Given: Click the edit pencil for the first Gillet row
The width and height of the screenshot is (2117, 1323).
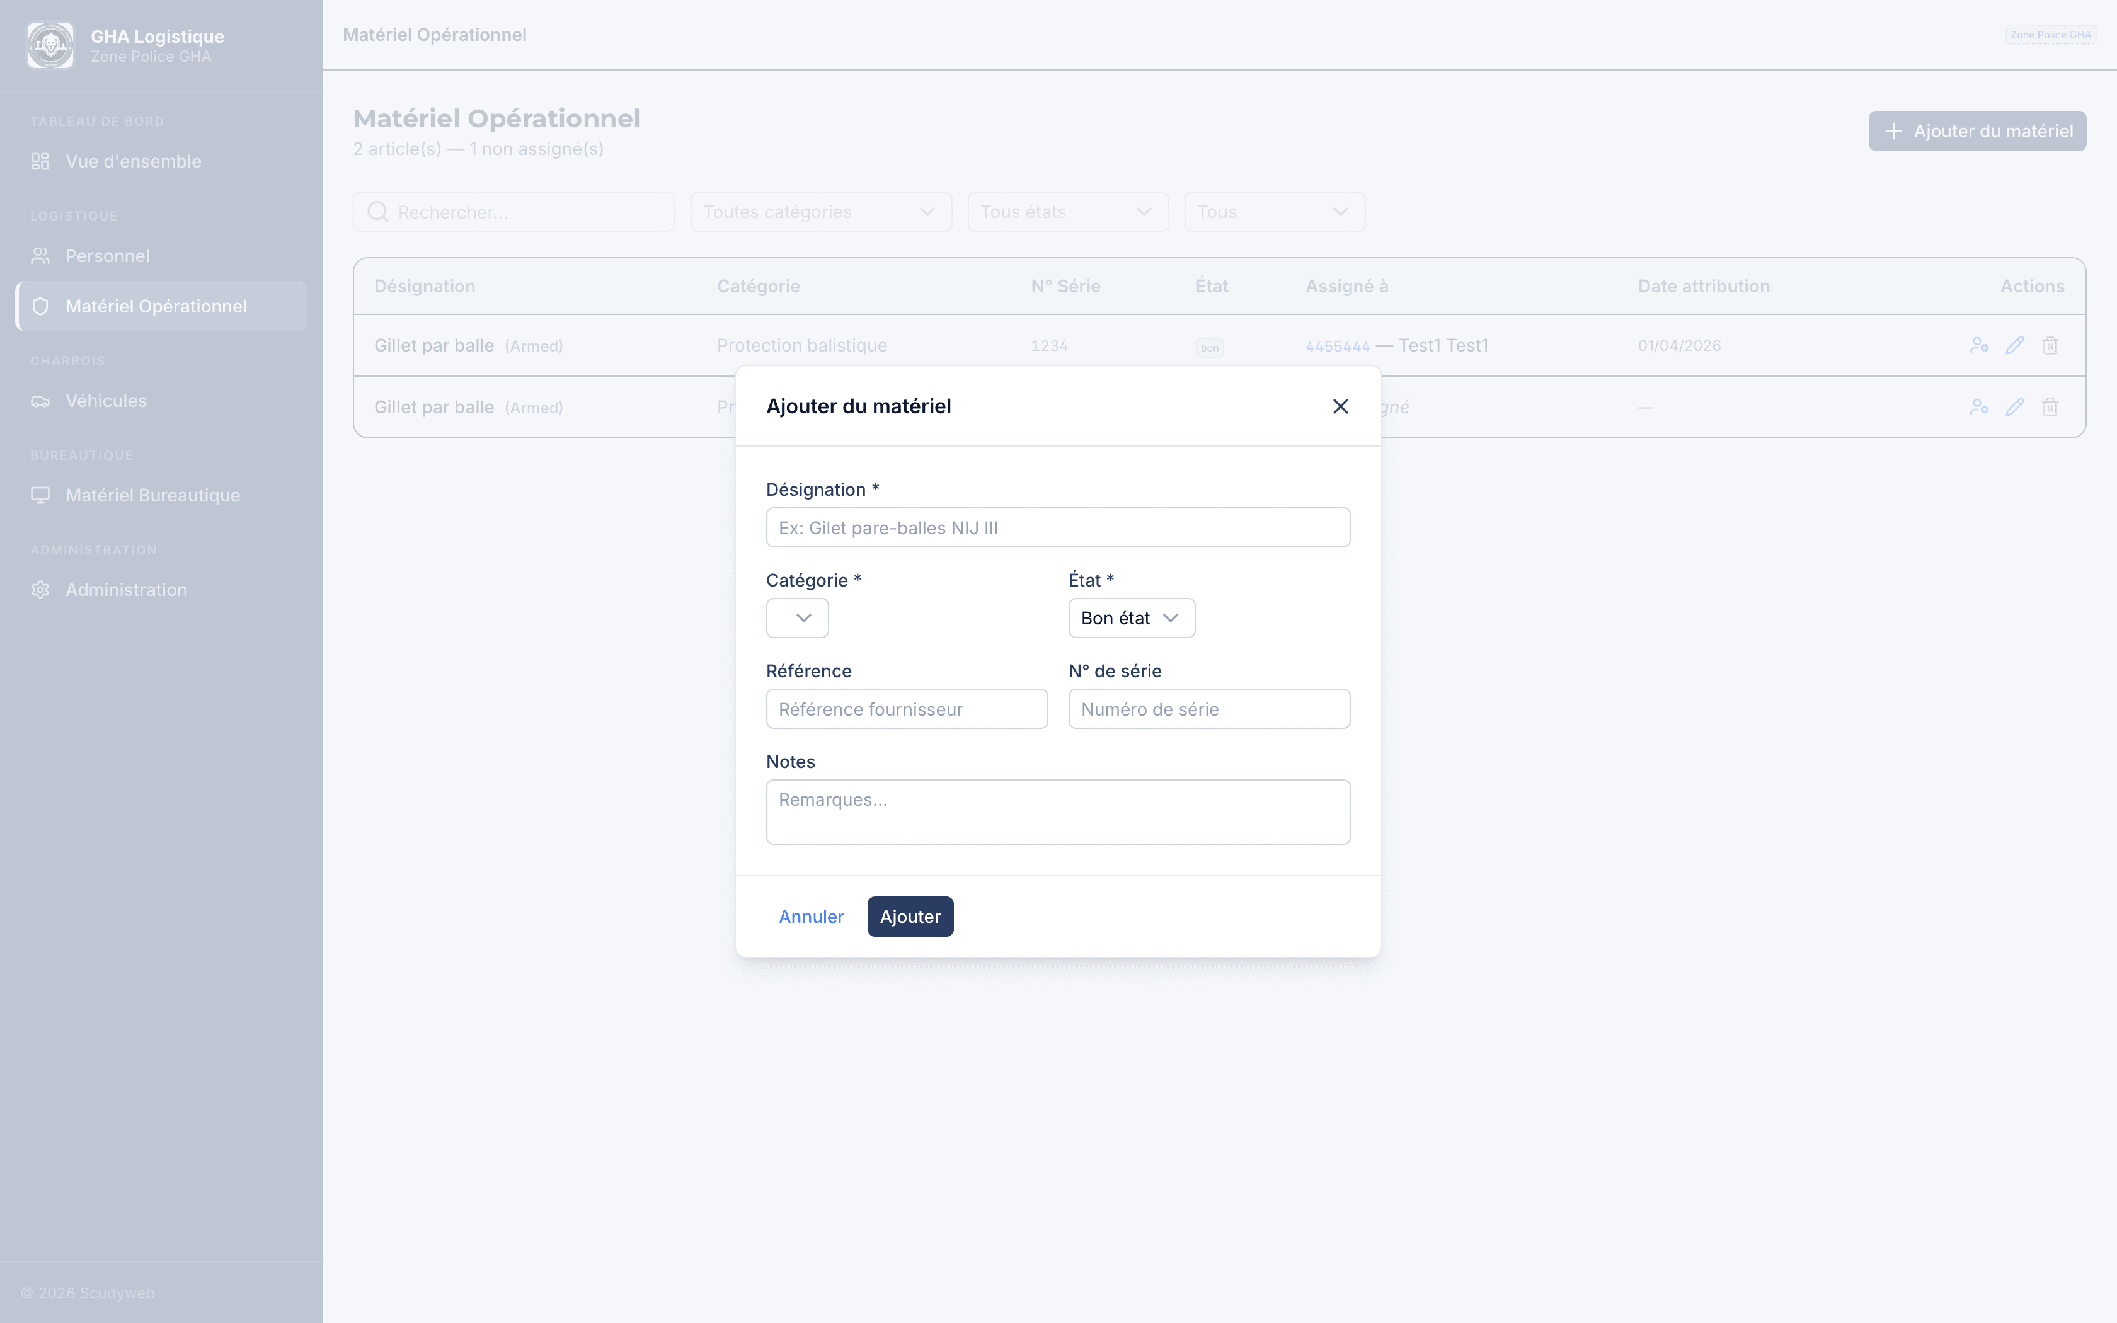Looking at the screenshot, I should [2015, 345].
